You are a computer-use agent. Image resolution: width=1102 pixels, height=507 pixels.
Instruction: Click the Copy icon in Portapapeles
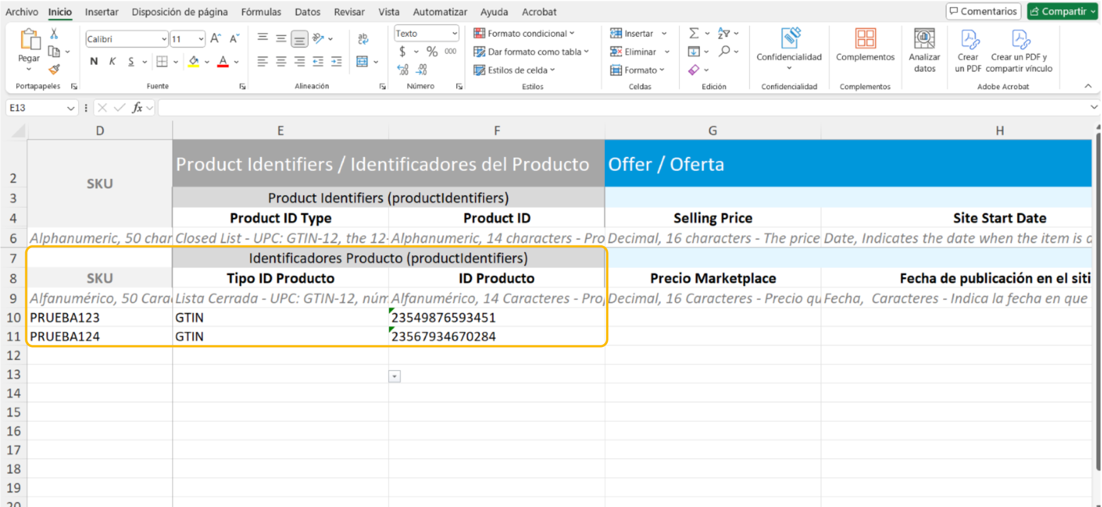pos(54,52)
